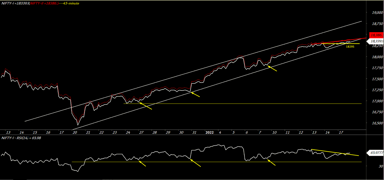The height and width of the screenshot is (180, 384).
Task: Select the yellow horizontal support line in RSI panel
Action: [x=217, y=162]
